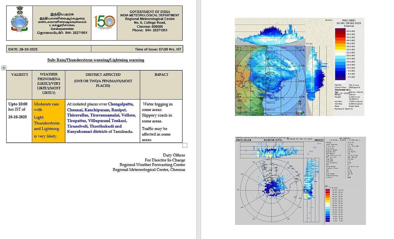Image resolution: width=394 pixels, height=239 pixels.
Task: Click the VALIDITY column header cell
Action: [x=19, y=75]
